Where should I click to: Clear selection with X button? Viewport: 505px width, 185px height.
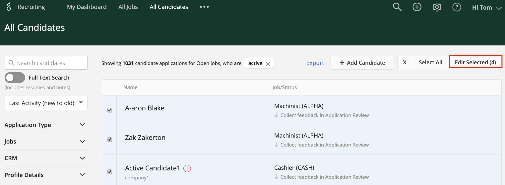coord(405,63)
